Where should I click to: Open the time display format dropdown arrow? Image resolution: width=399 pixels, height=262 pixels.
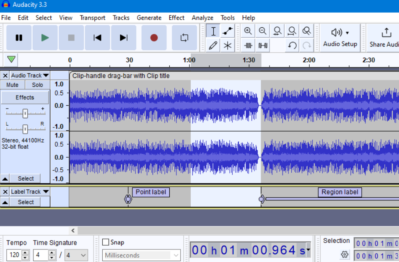[x=308, y=249]
